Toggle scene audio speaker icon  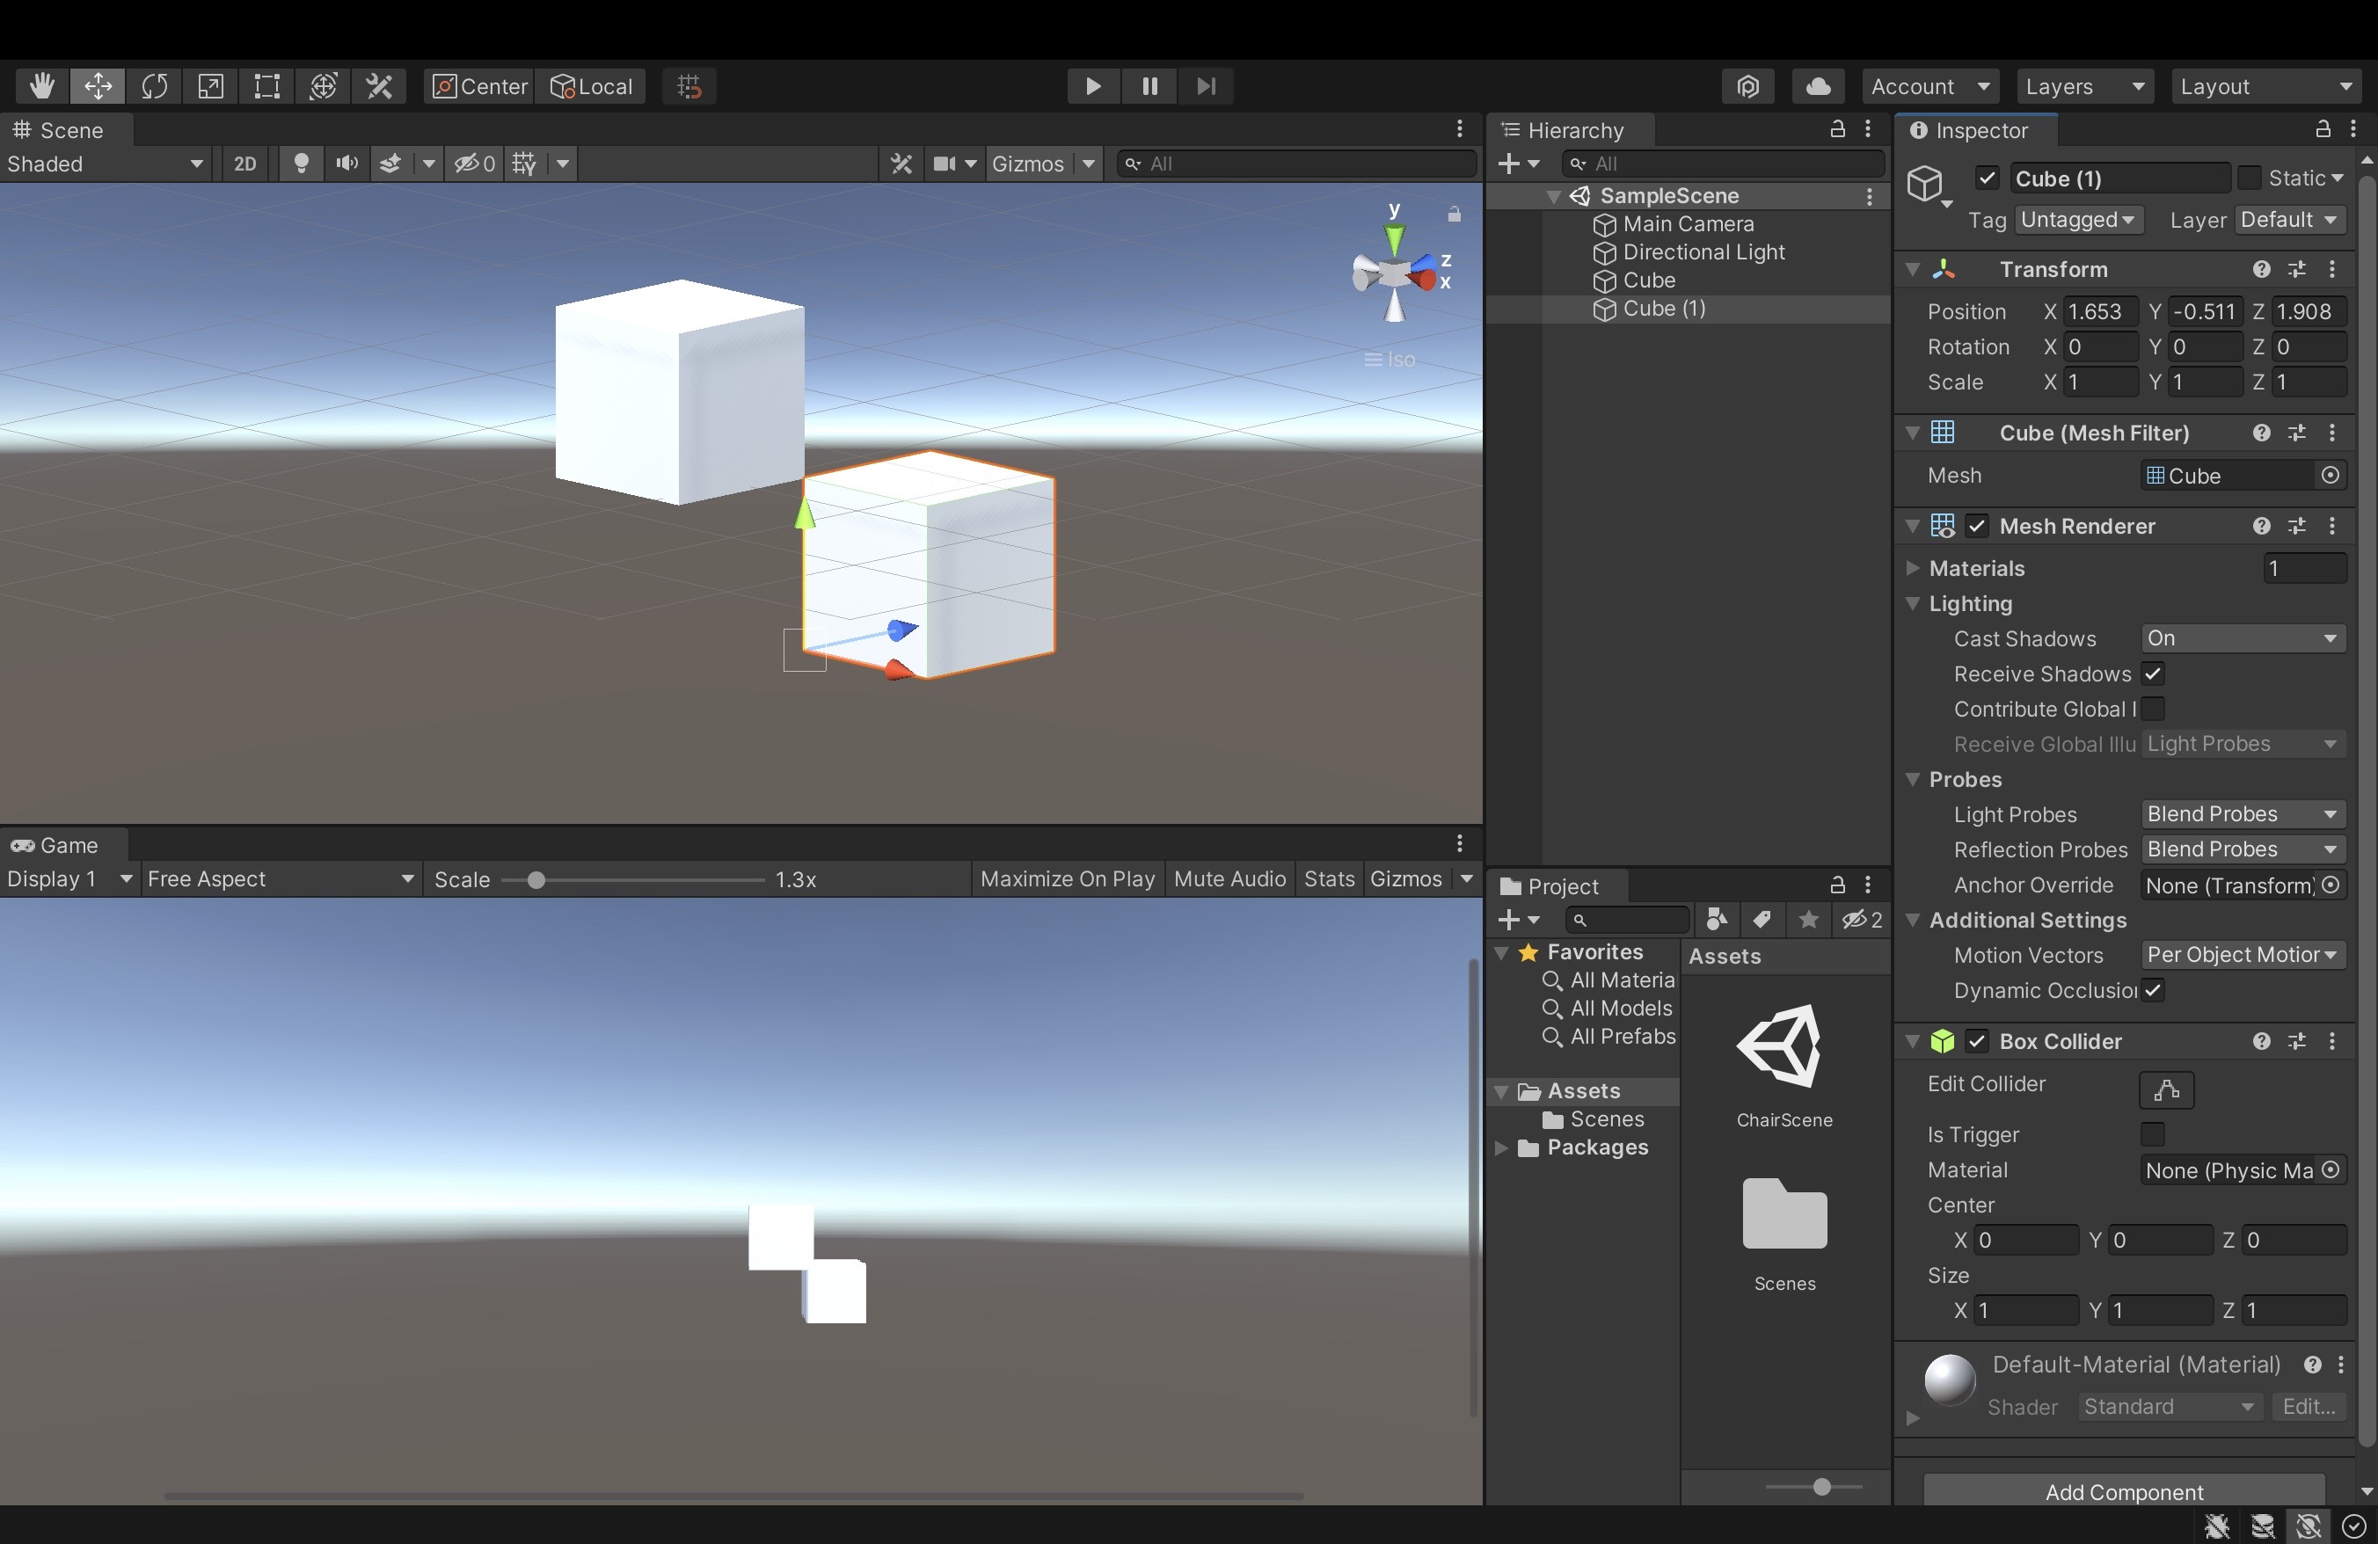coord(346,163)
